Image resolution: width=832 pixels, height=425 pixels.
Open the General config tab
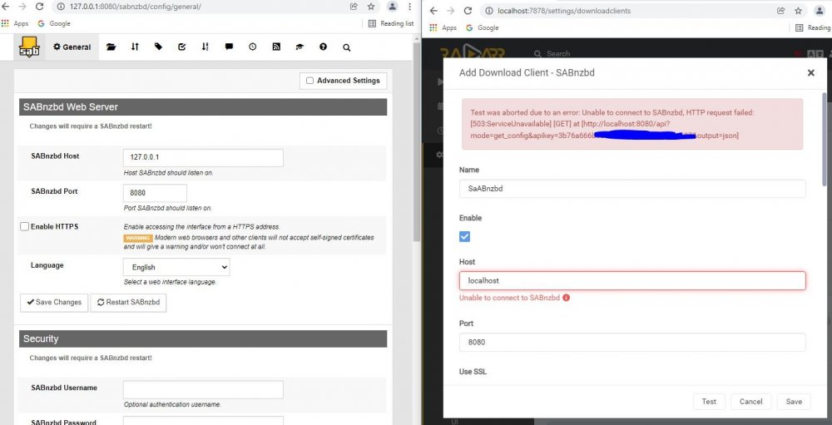coord(72,47)
